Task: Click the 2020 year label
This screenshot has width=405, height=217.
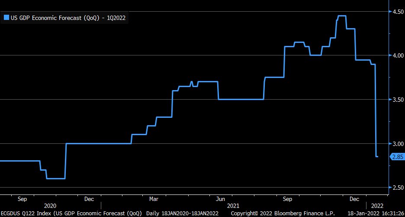Action: click(x=50, y=206)
